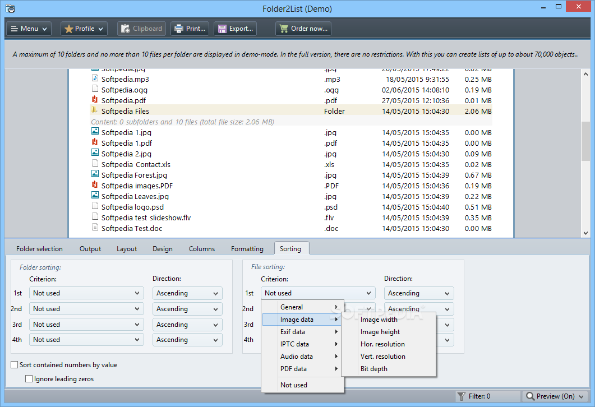Open 1st file sorting direction dropdown

point(419,293)
